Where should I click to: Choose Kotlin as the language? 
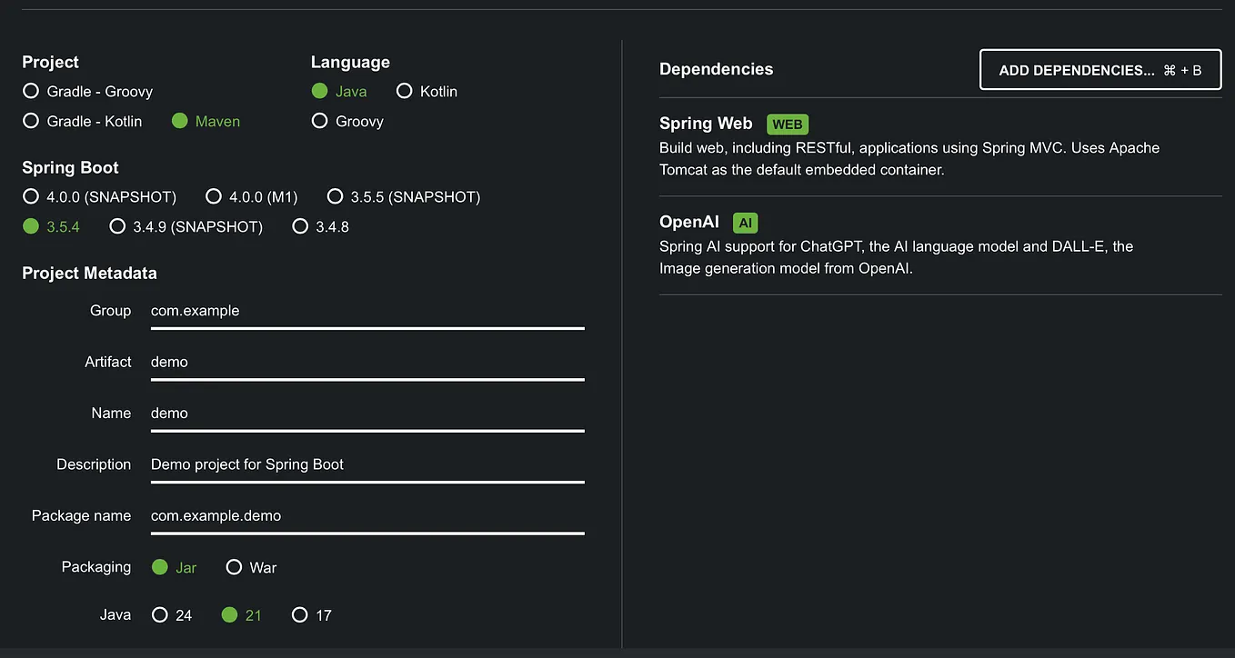point(404,91)
